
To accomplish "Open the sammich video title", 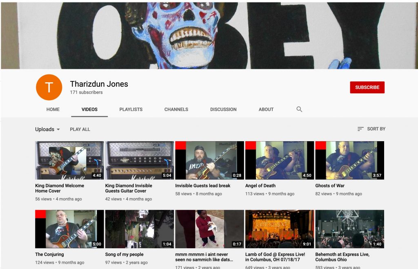I will click(204, 257).
